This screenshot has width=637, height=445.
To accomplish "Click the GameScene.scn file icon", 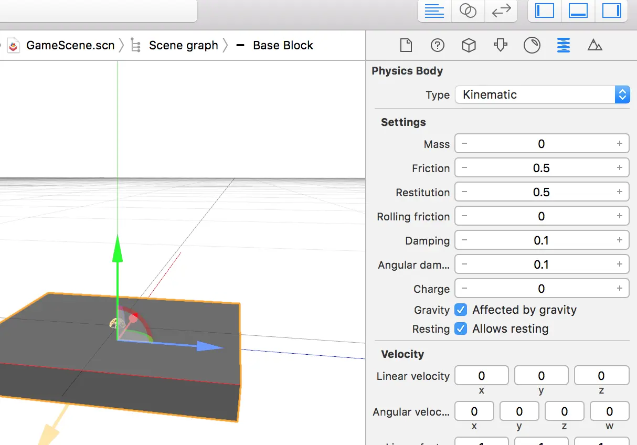I will (x=14, y=45).
